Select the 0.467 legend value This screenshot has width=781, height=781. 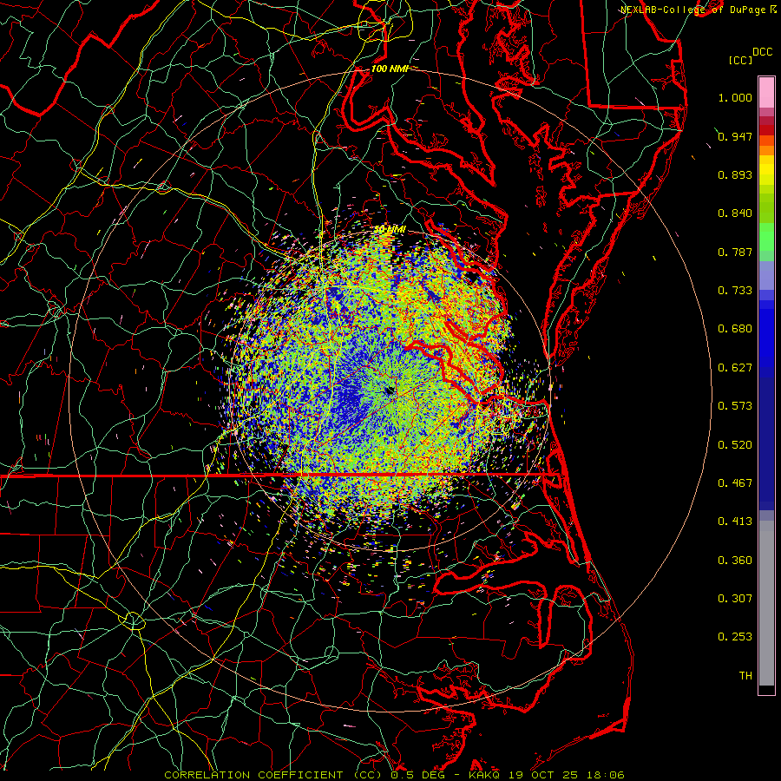[735, 483]
